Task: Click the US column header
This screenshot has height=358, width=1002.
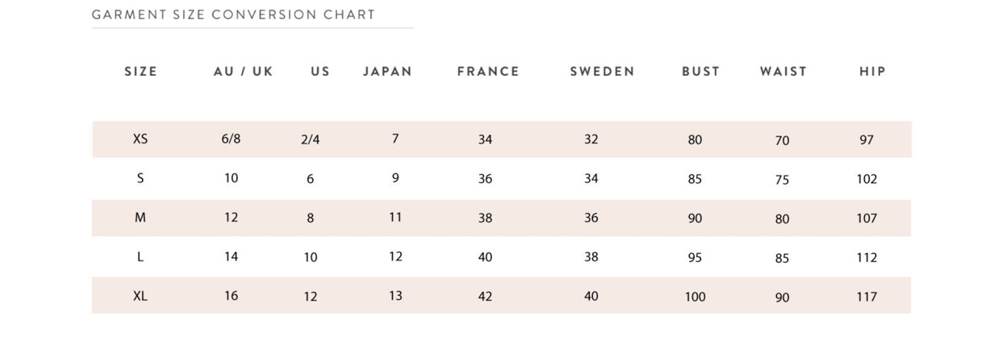Action: (x=320, y=71)
